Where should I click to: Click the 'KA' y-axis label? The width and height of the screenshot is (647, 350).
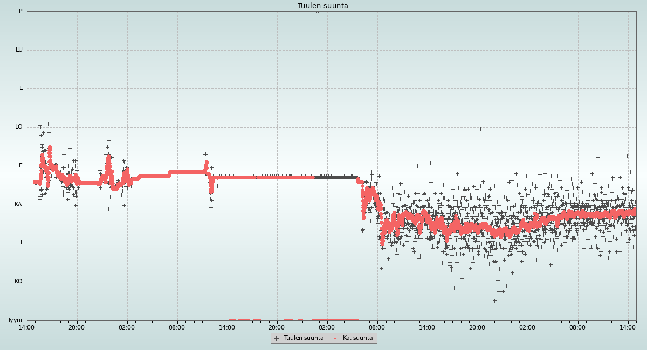pos(18,205)
